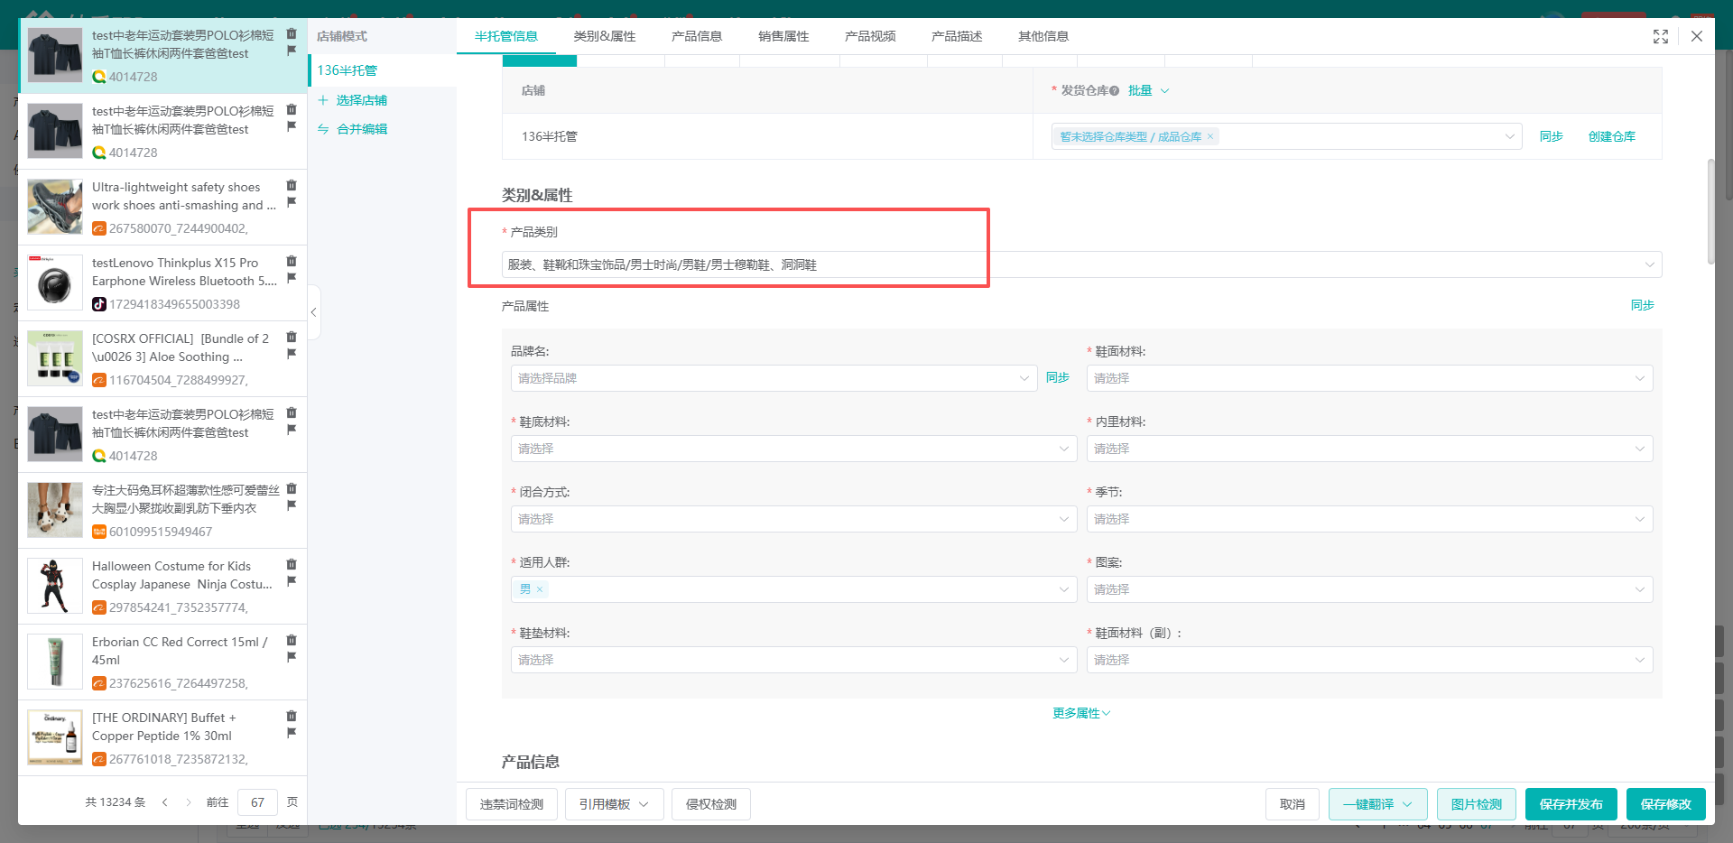Image resolution: width=1733 pixels, height=843 pixels.
Task: Open the 鞋底材料 dropdown
Action: coord(793,449)
